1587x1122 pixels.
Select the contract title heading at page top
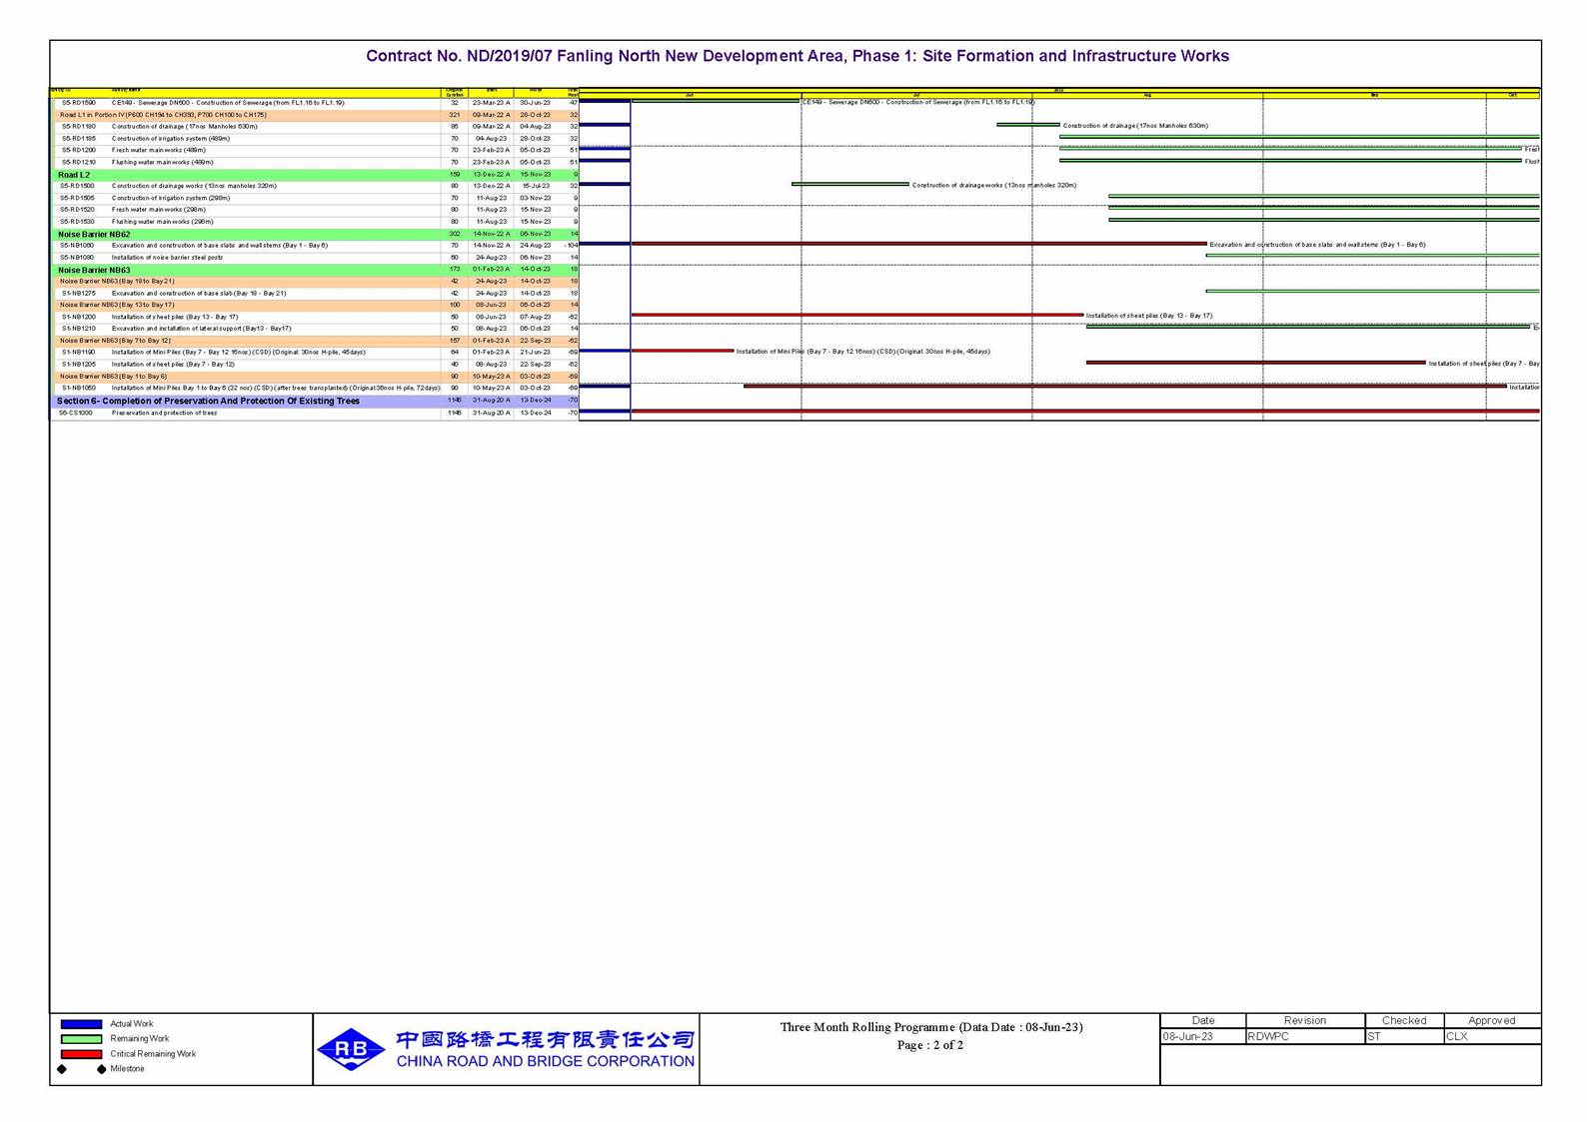pyautogui.click(x=797, y=56)
